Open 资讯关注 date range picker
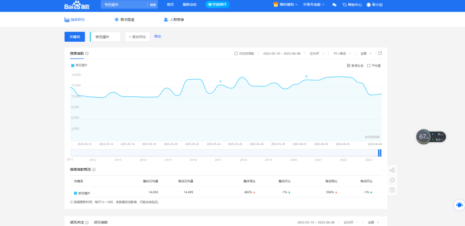This screenshot has width=465, height=226. click(x=316, y=223)
